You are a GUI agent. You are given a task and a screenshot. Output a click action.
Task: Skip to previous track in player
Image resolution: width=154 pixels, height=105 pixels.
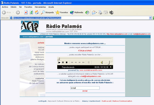(72, 62)
